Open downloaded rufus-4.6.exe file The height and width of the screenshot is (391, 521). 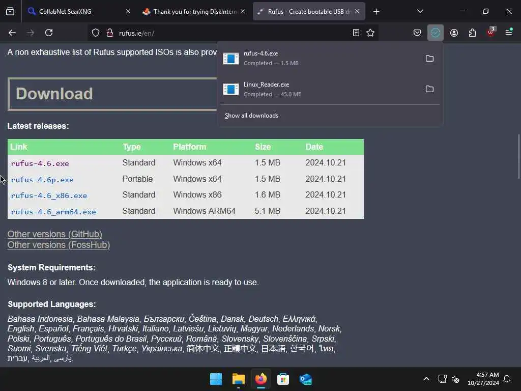[x=319, y=59]
